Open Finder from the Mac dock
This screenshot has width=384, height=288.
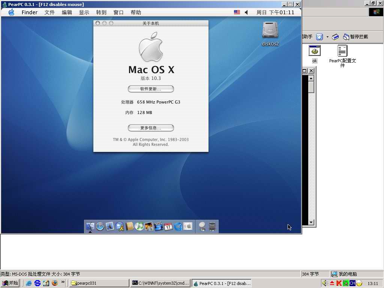[90, 226]
